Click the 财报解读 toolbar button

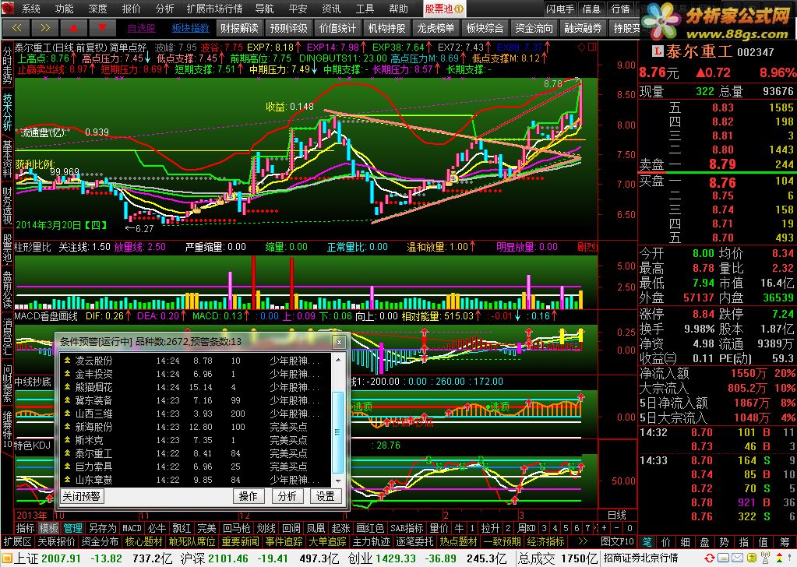coord(239,29)
